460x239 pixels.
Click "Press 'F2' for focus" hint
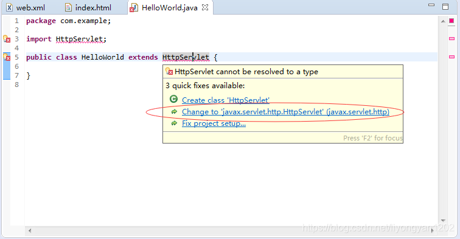coord(373,138)
